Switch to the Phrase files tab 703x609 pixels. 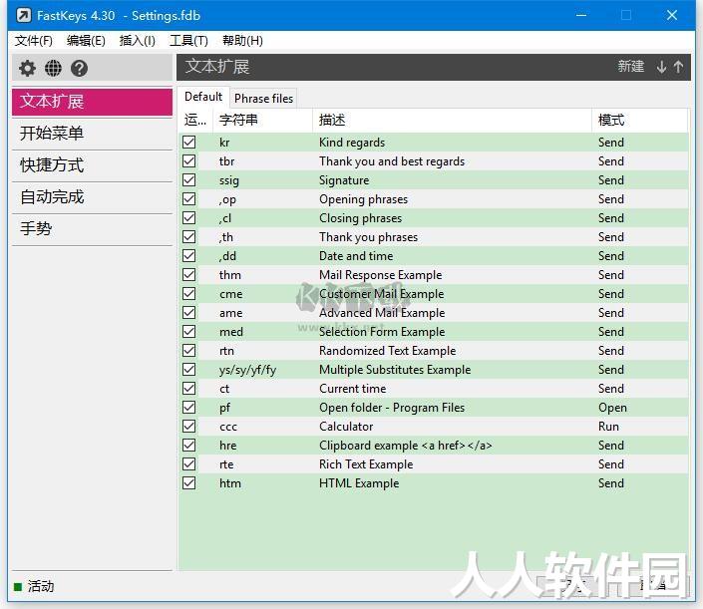263,99
